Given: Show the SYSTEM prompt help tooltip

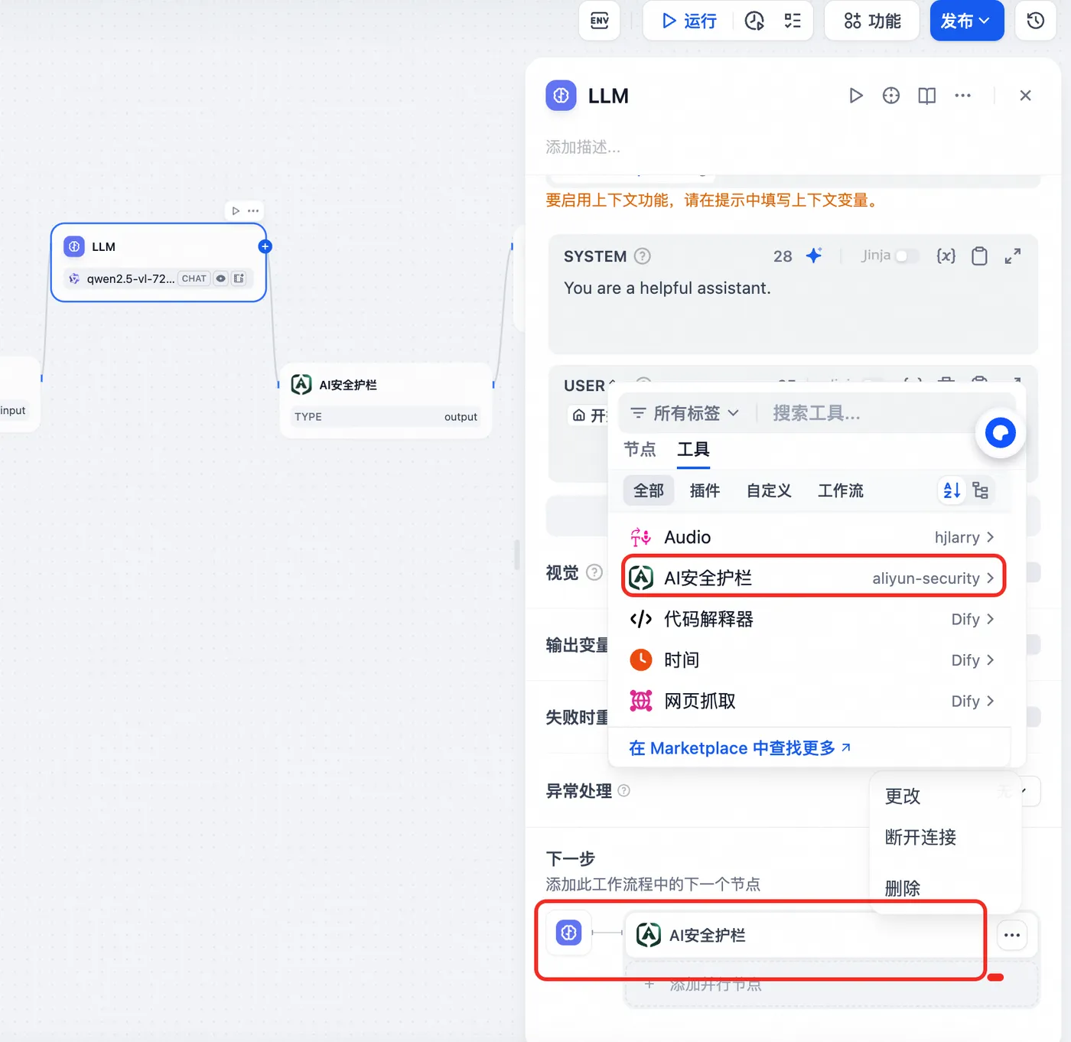Looking at the screenshot, I should (643, 256).
